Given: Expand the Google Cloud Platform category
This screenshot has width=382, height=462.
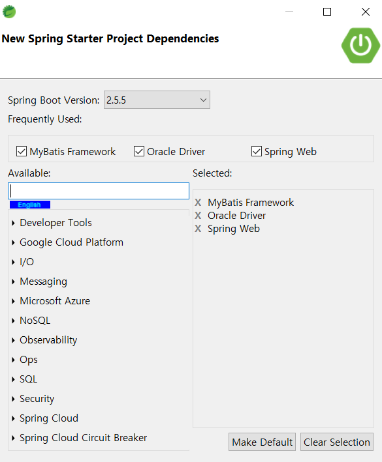Looking at the screenshot, I should (x=13, y=242).
